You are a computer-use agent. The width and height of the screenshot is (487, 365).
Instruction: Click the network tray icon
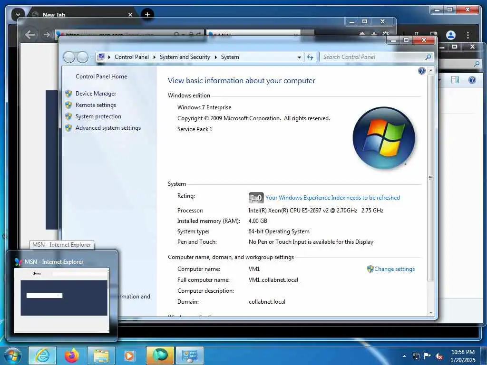pyautogui.click(x=416, y=356)
